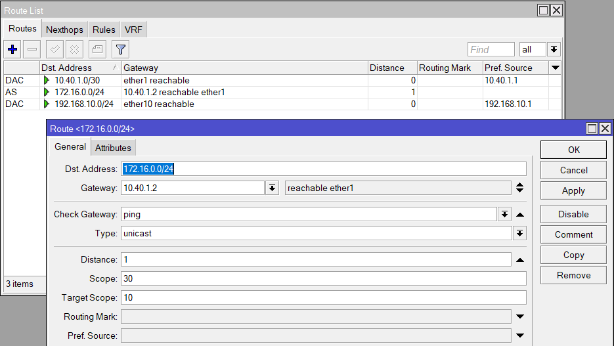Click the AS flag of the 172.16.0.0/24 row

(11, 92)
